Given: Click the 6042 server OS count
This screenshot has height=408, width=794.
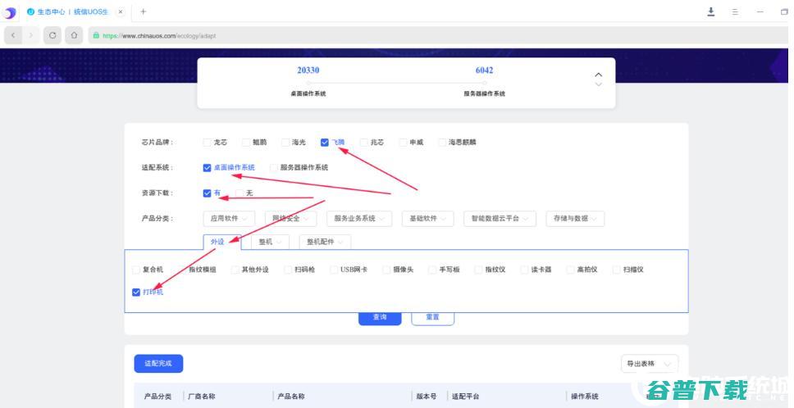Looking at the screenshot, I should coord(484,70).
